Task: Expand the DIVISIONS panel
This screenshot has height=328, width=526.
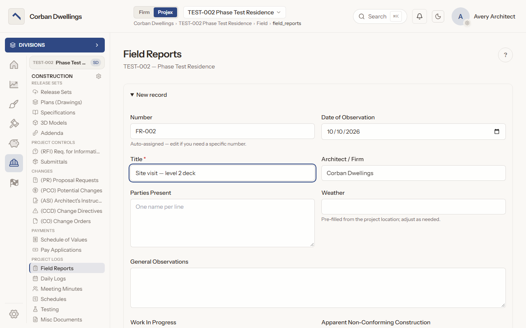Action: [x=55, y=45]
